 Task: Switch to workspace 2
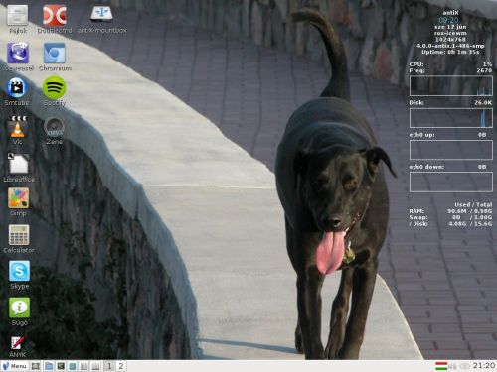(121, 366)
